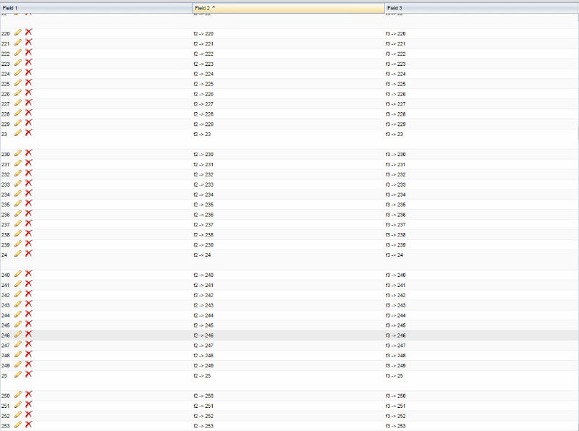
Task: Select cell 'f3 -> 25'
Action: click(x=394, y=376)
